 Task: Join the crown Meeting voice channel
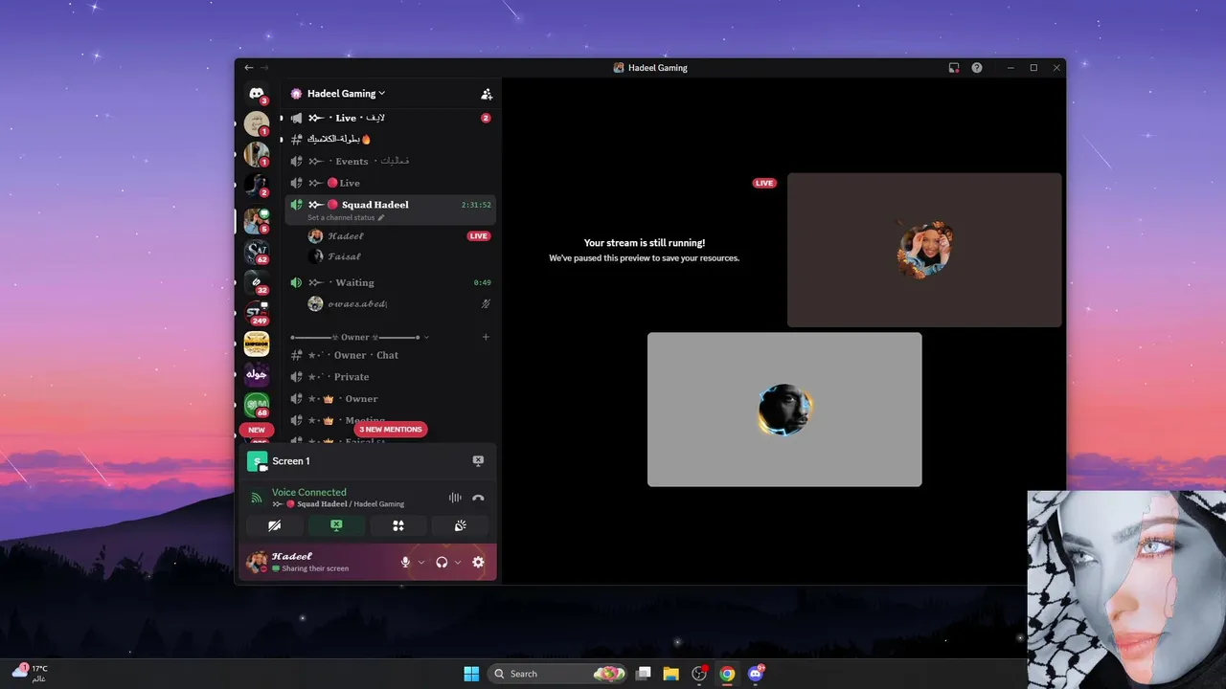click(391, 420)
